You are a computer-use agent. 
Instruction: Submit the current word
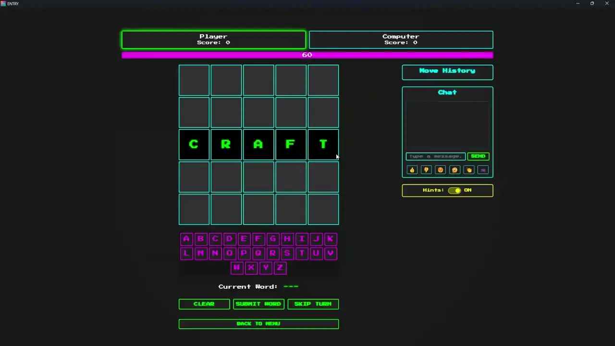coord(258,304)
